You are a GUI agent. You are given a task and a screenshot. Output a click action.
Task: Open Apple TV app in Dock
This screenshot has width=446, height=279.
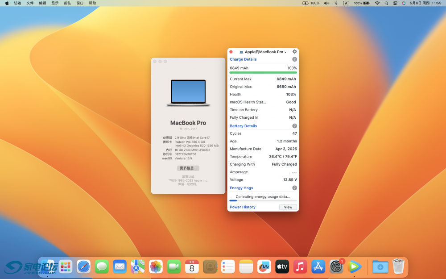[x=282, y=267]
